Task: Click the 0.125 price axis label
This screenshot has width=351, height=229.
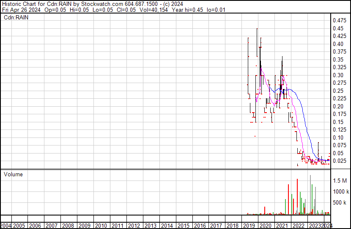Action: coord(340,129)
